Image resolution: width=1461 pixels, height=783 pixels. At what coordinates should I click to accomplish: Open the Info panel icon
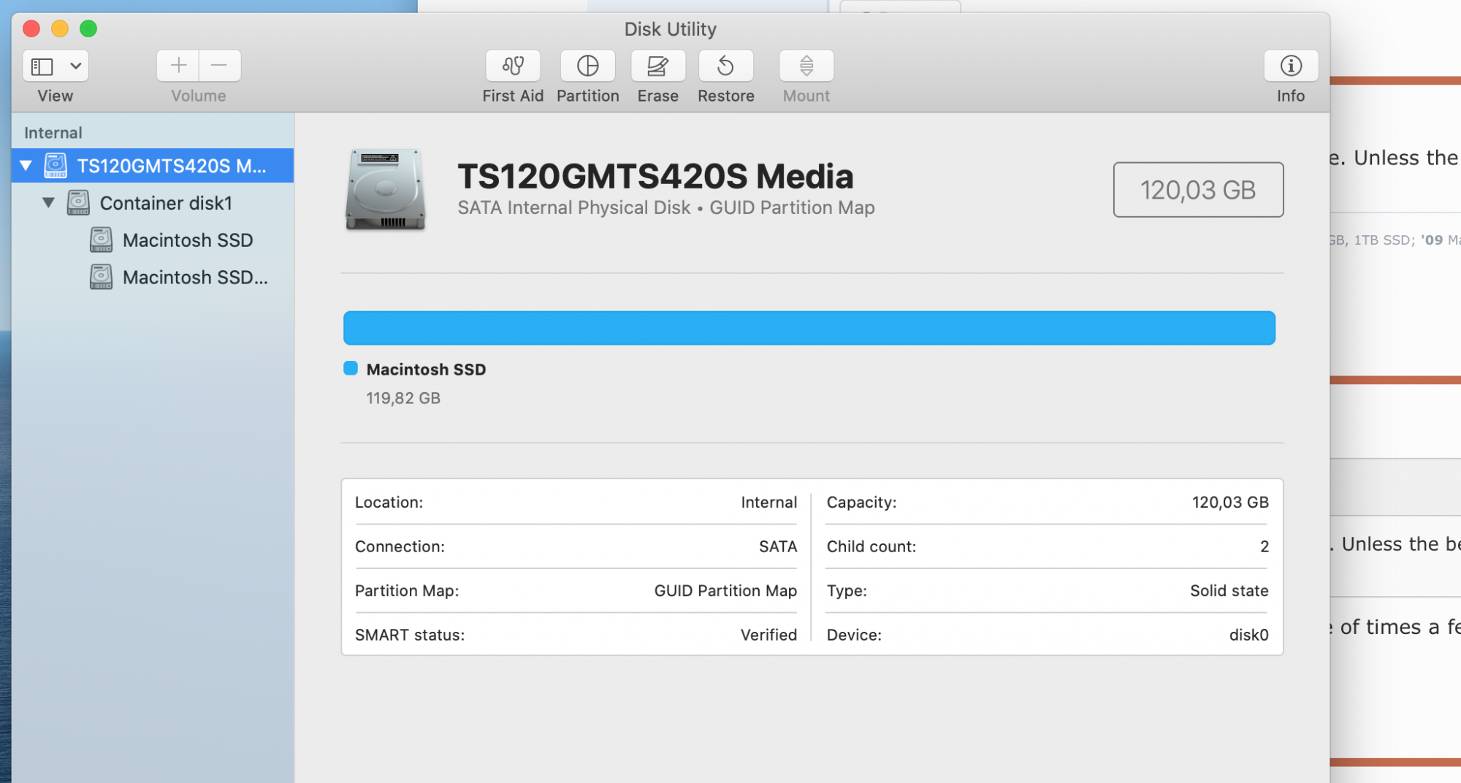point(1291,66)
